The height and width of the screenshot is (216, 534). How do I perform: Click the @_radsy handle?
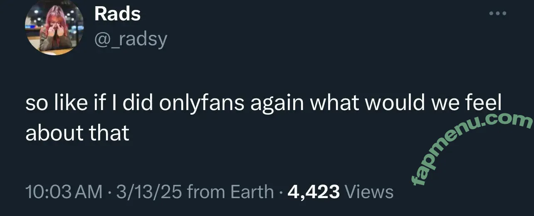tap(131, 39)
